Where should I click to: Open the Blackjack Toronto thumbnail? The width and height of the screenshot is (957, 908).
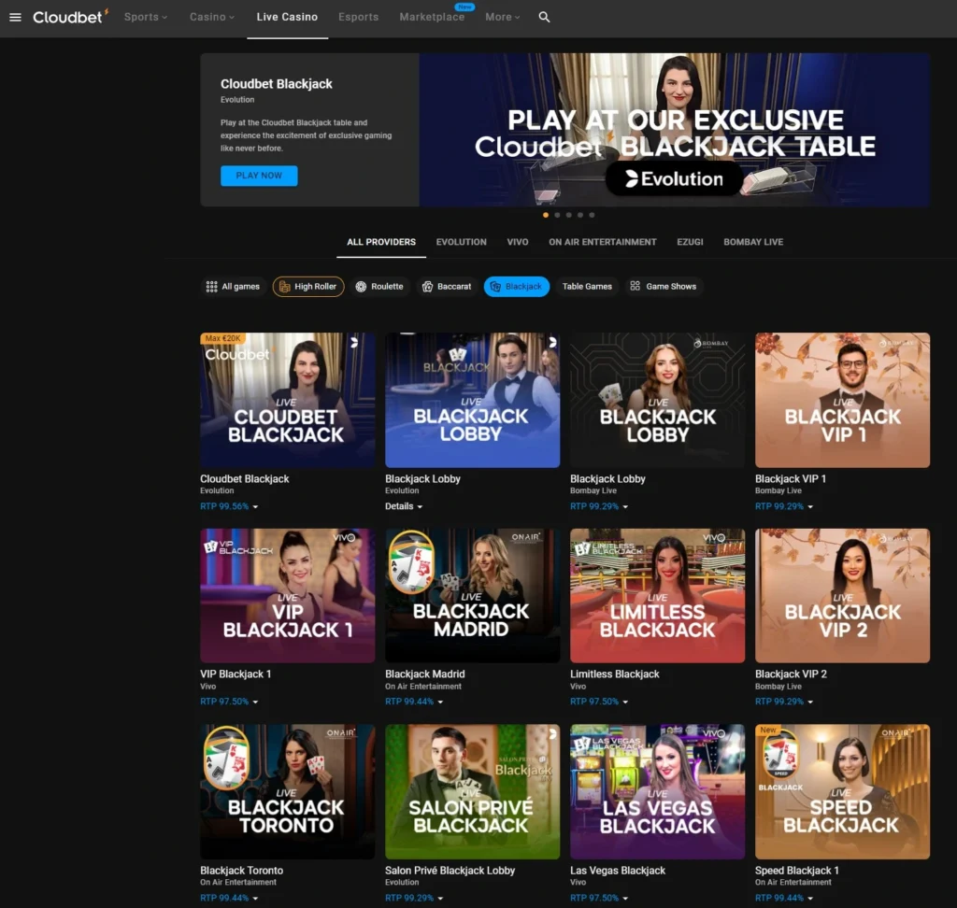tap(288, 792)
